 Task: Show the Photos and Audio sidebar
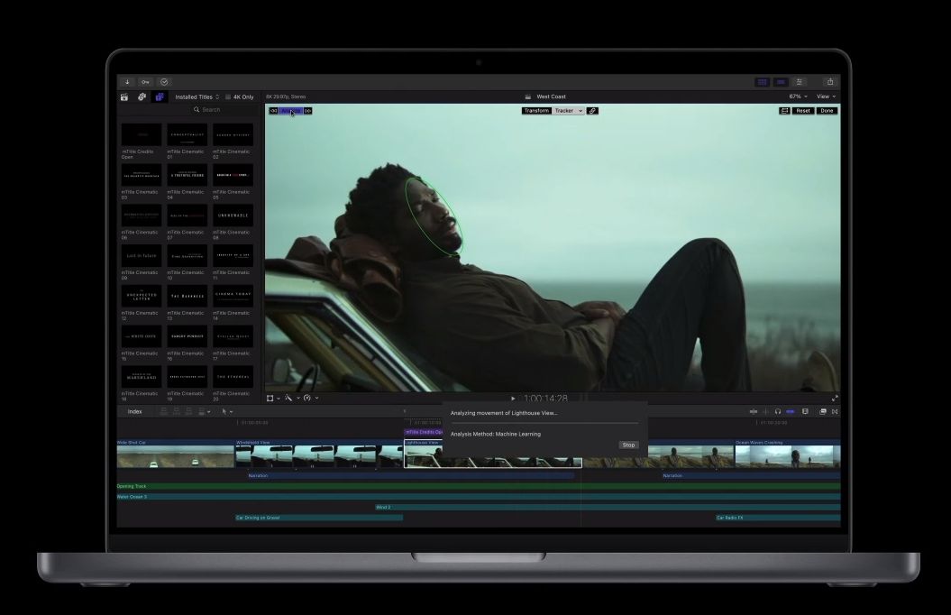[142, 97]
